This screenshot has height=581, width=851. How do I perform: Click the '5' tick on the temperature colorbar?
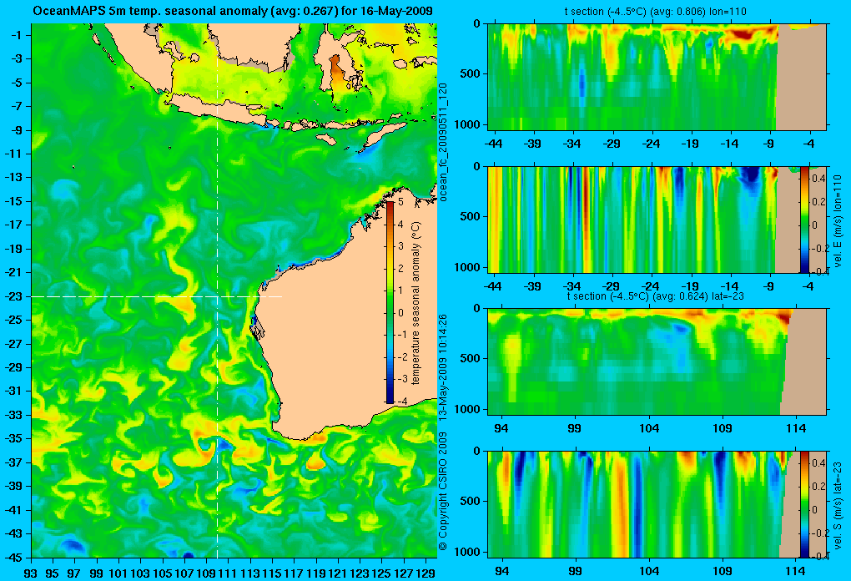coord(400,202)
